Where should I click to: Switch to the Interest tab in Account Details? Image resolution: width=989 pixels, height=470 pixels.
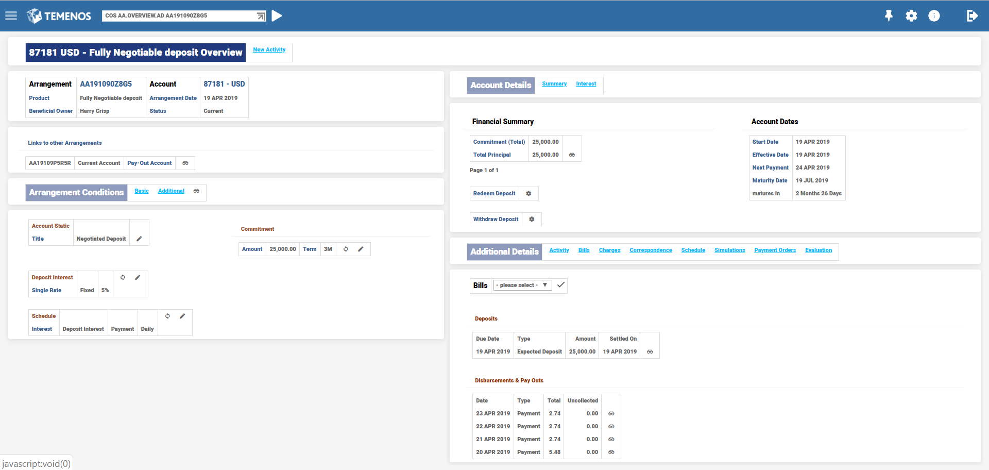click(x=586, y=84)
